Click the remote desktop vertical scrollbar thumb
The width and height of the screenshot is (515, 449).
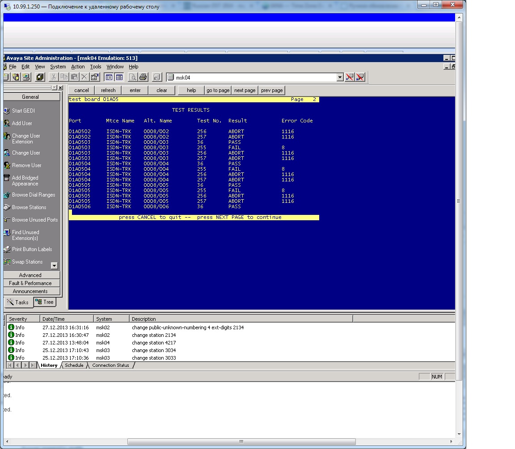pos(459,201)
